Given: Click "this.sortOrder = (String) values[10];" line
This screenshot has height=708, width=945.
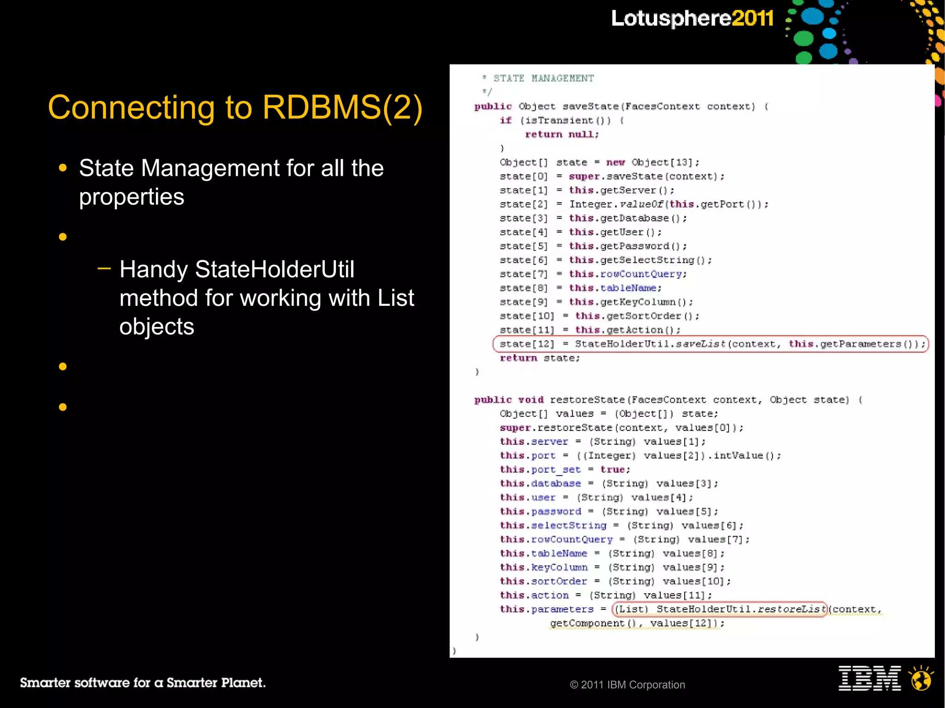Looking at the screenshot, I should [616, 581].
